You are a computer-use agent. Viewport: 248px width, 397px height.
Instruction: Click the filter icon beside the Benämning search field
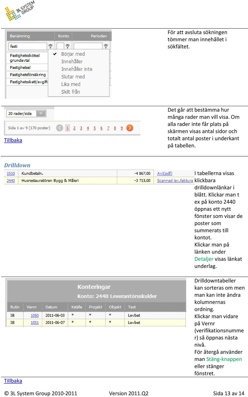click(x=50, y=46)
